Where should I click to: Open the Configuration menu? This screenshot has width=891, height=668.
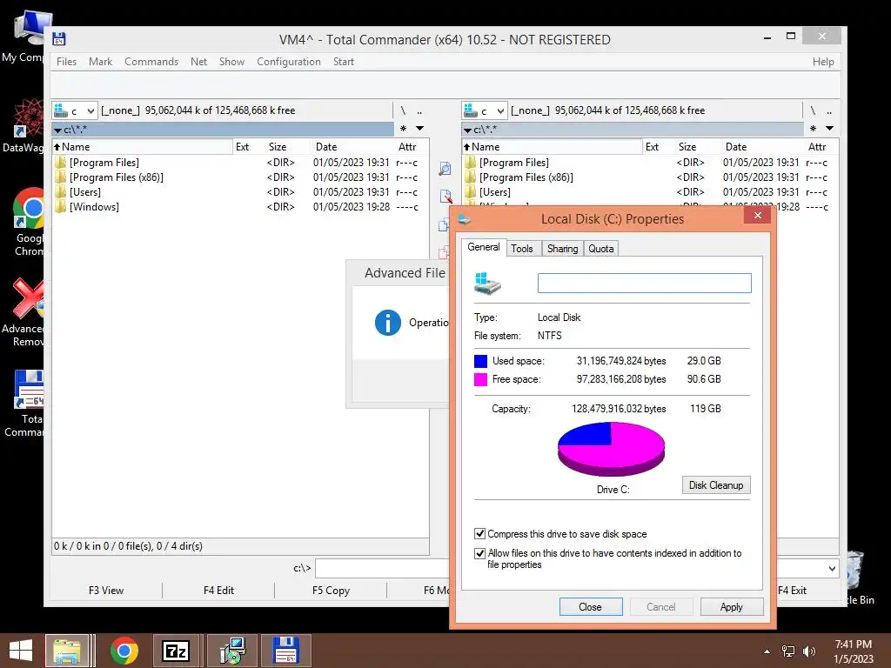tap(289, 62)
